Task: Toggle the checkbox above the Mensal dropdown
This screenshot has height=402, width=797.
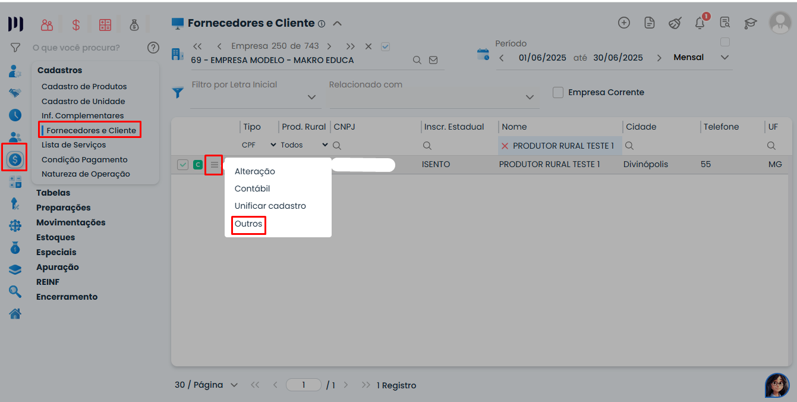Action: (725, 42)
